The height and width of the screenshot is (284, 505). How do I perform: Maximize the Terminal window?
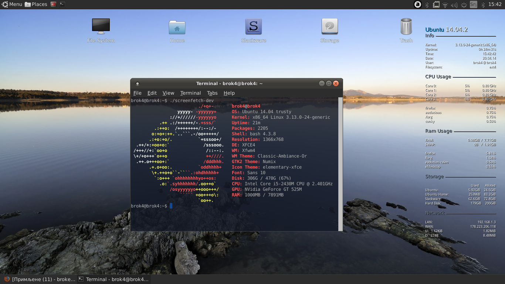(329, 83)
